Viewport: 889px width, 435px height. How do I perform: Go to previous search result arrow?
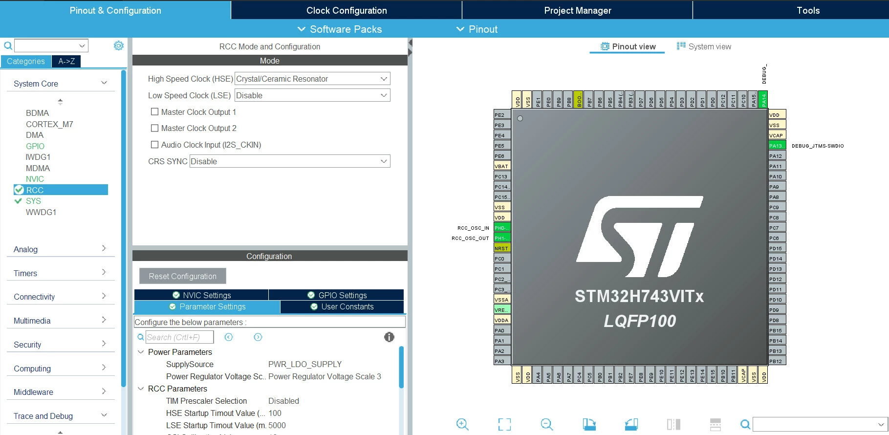pos(229,337)
